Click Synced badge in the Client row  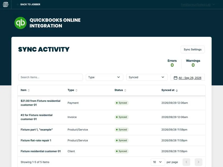click(122, 151)
